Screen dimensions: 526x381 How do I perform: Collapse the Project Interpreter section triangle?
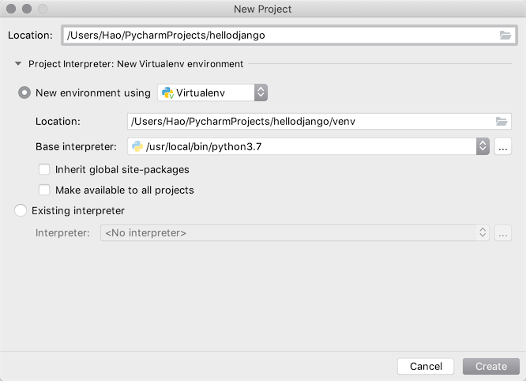pyautogui.click(x=18, y=64)
